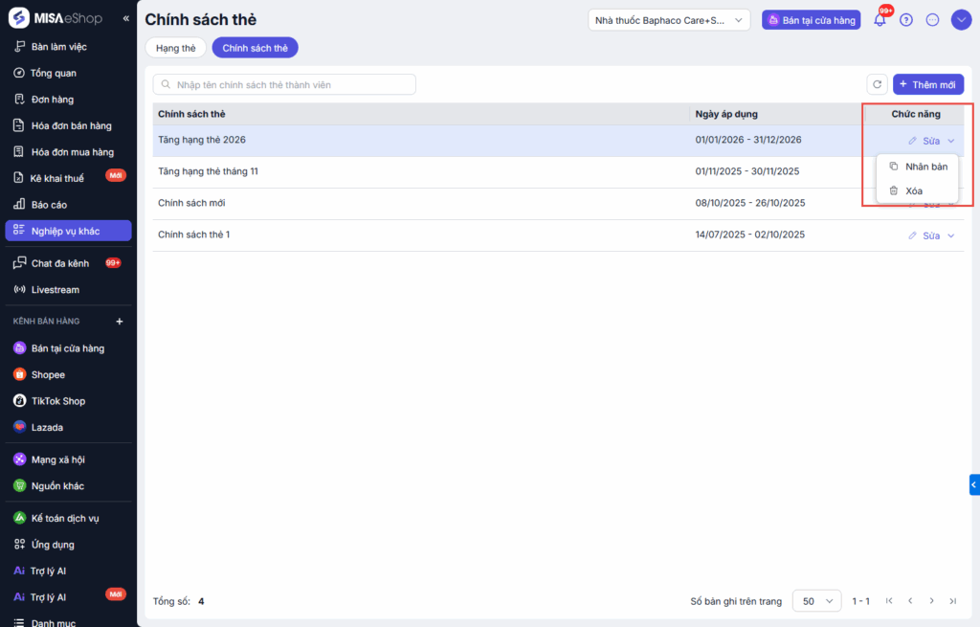The height and width of the screenshot is (627, 980).
Task: Click date 01/01/2026 - 31/12/2026
Action: 748,140
